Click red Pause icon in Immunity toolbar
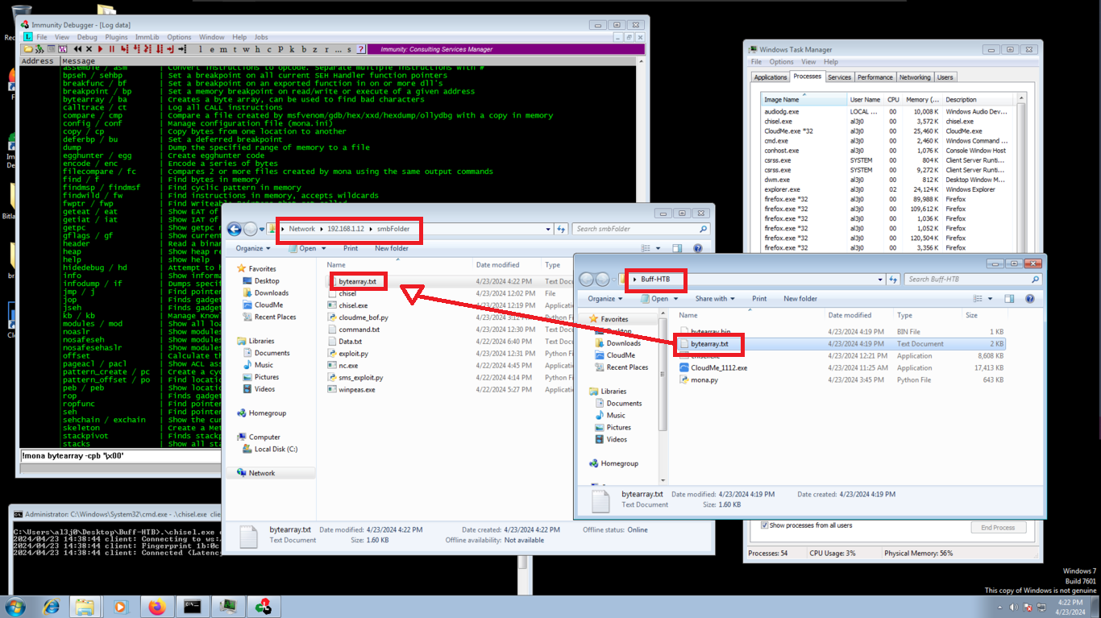 [111, 49]
